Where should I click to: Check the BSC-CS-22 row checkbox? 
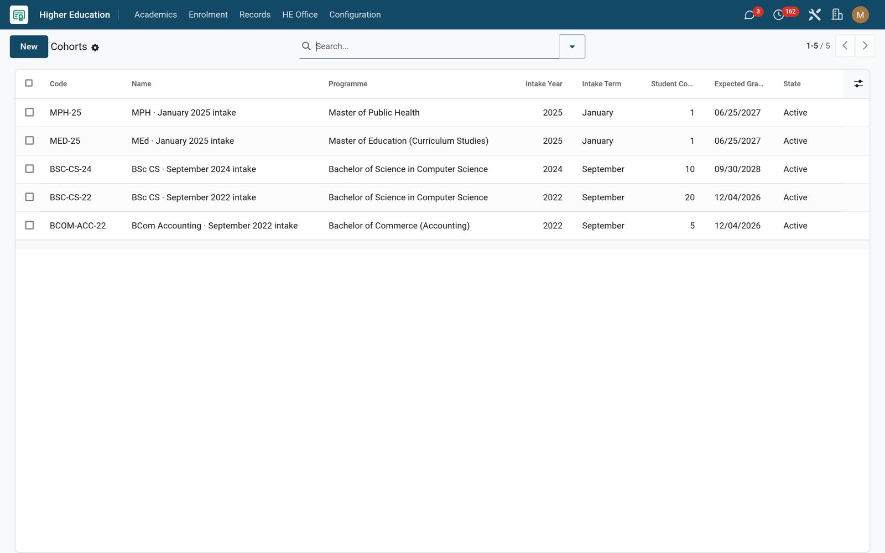coord(29,197)
